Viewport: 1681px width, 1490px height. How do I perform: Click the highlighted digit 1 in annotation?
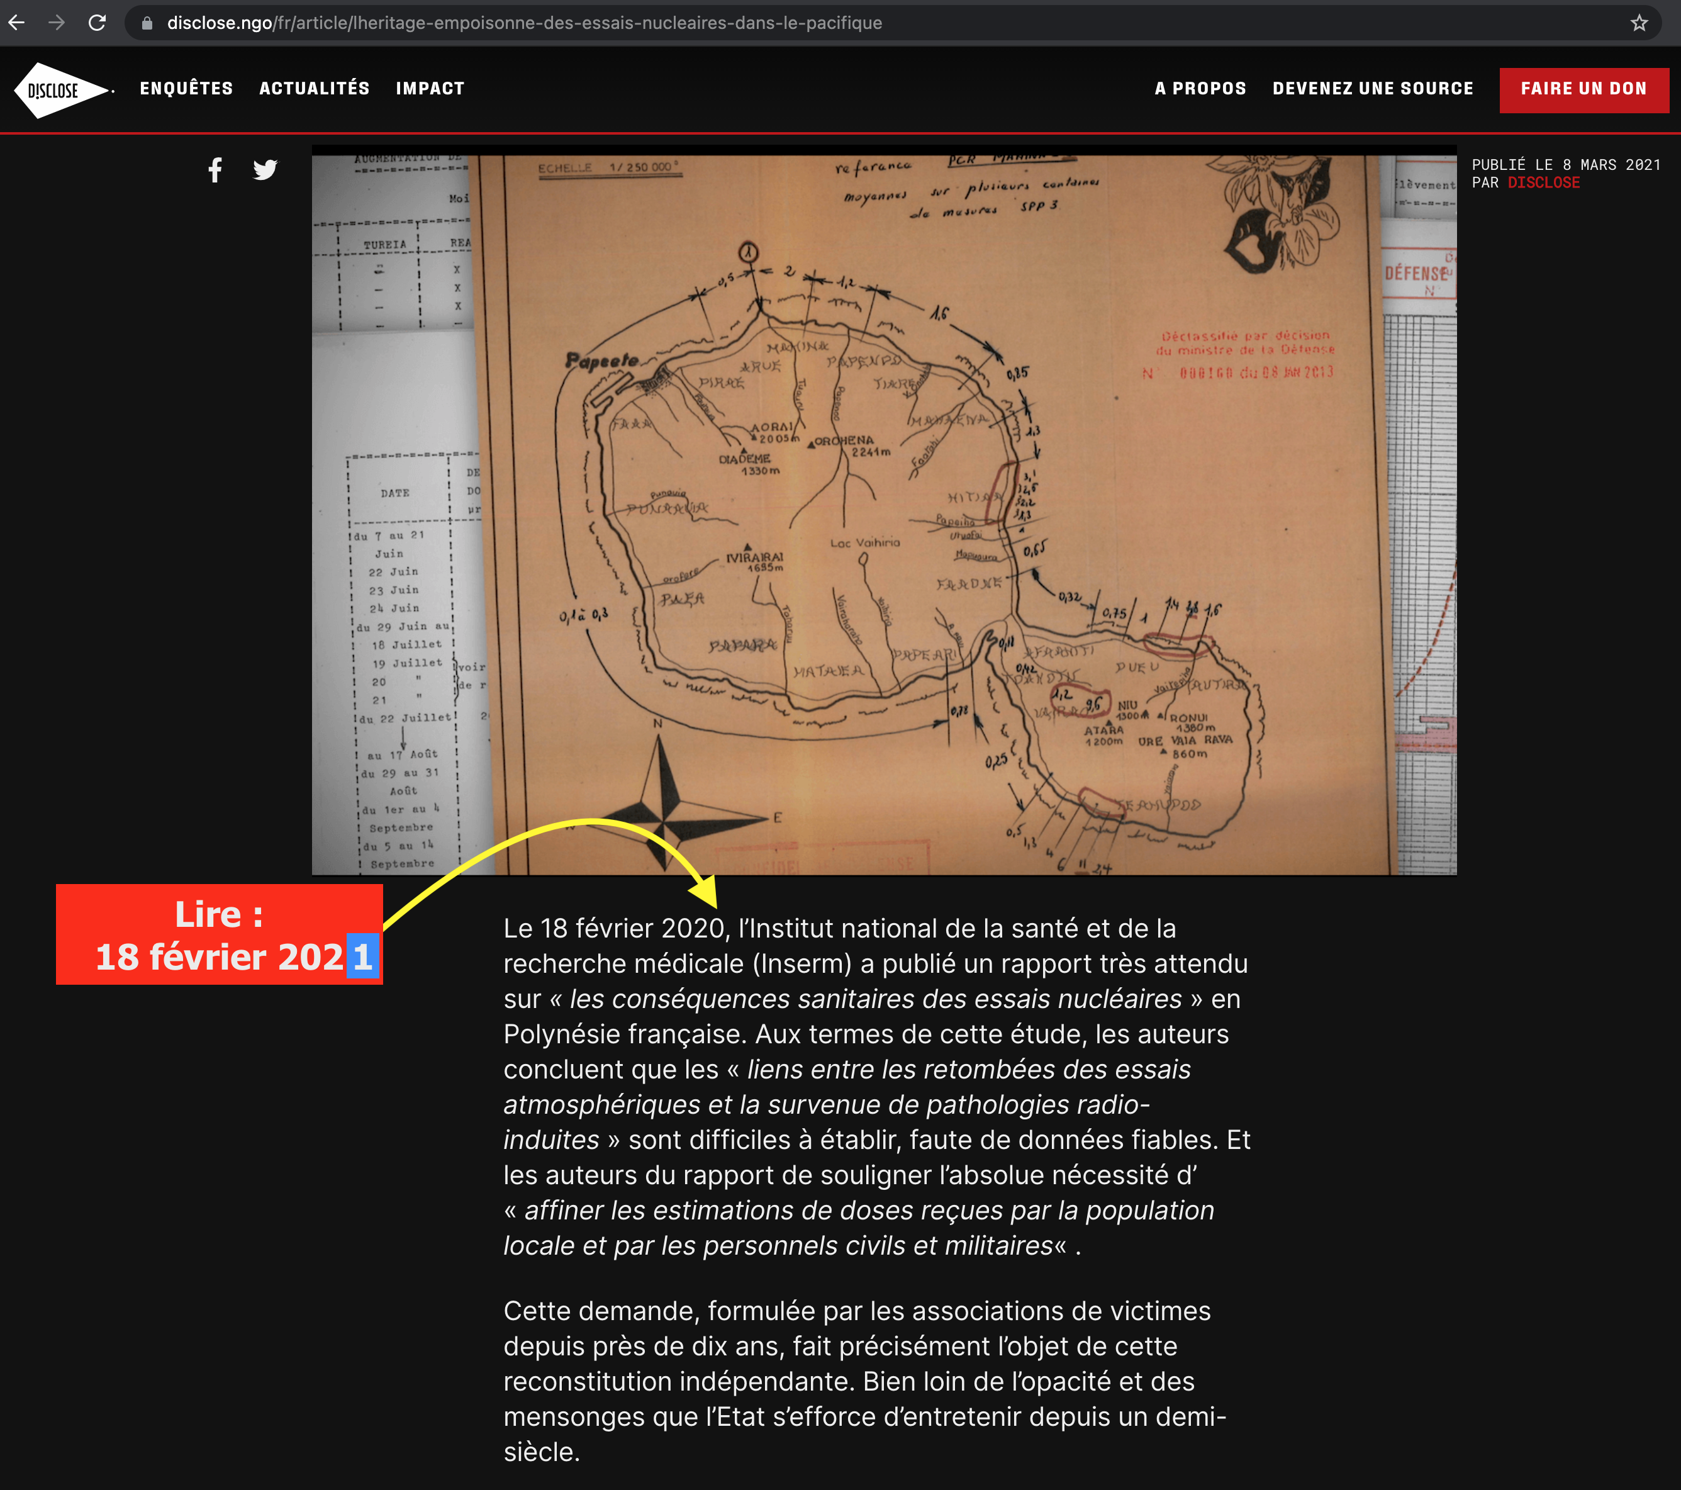pos(362,957)
